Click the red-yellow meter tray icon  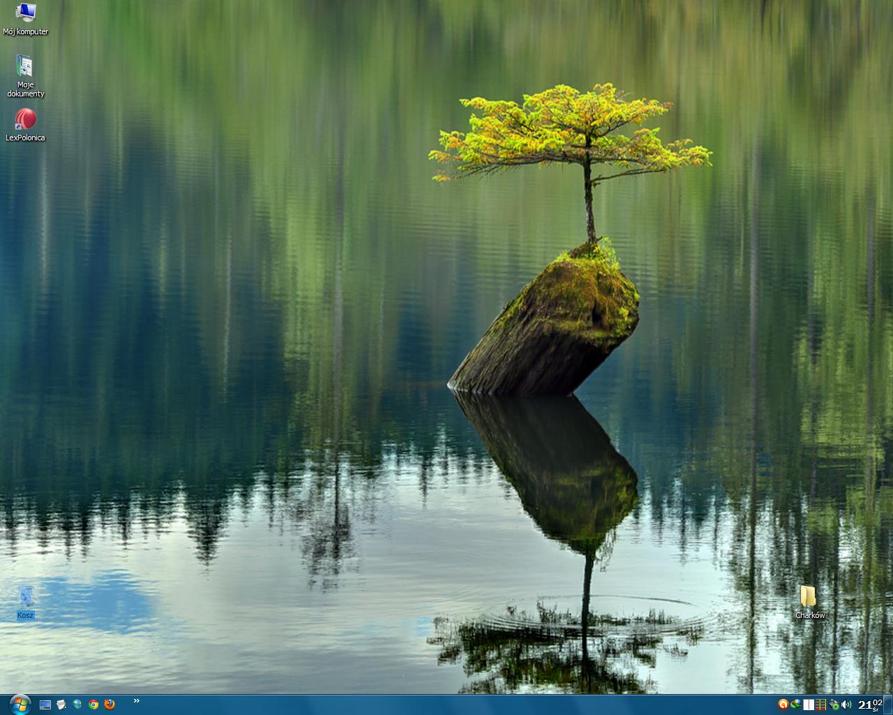[821, 705]
